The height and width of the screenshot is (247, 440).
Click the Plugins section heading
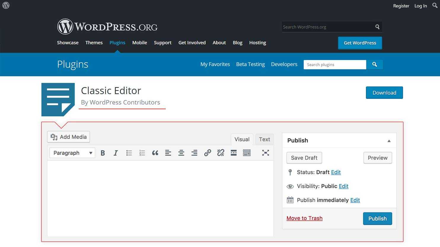[73, 64]
